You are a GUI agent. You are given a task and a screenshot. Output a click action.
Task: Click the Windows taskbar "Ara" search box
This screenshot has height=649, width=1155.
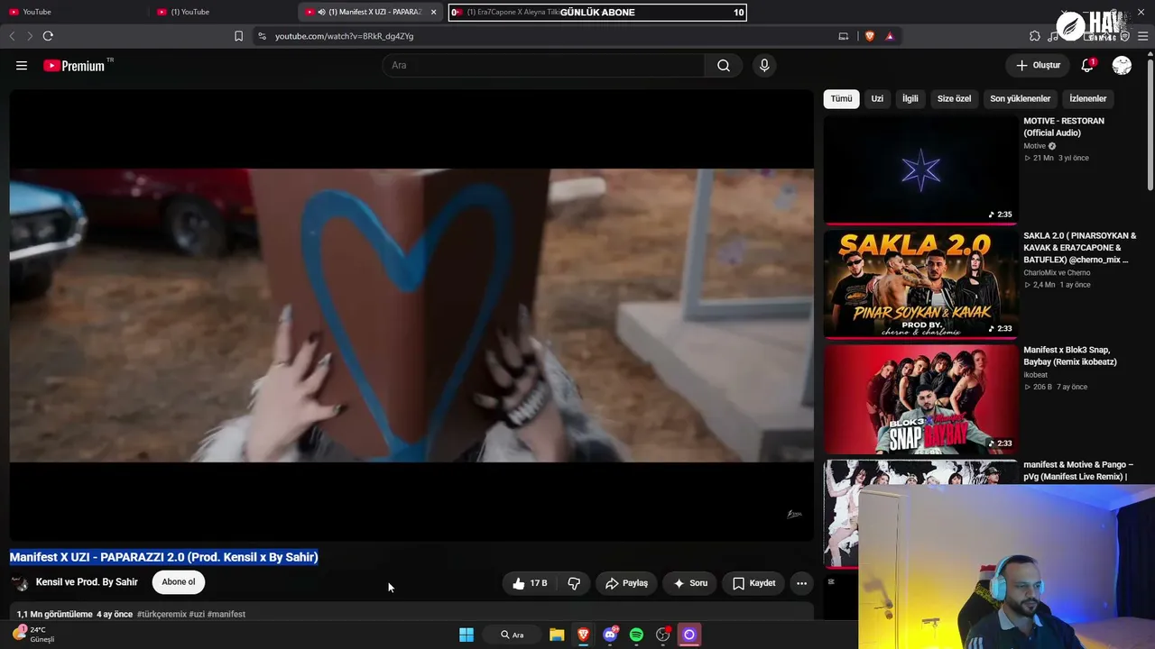click(513, 635)
